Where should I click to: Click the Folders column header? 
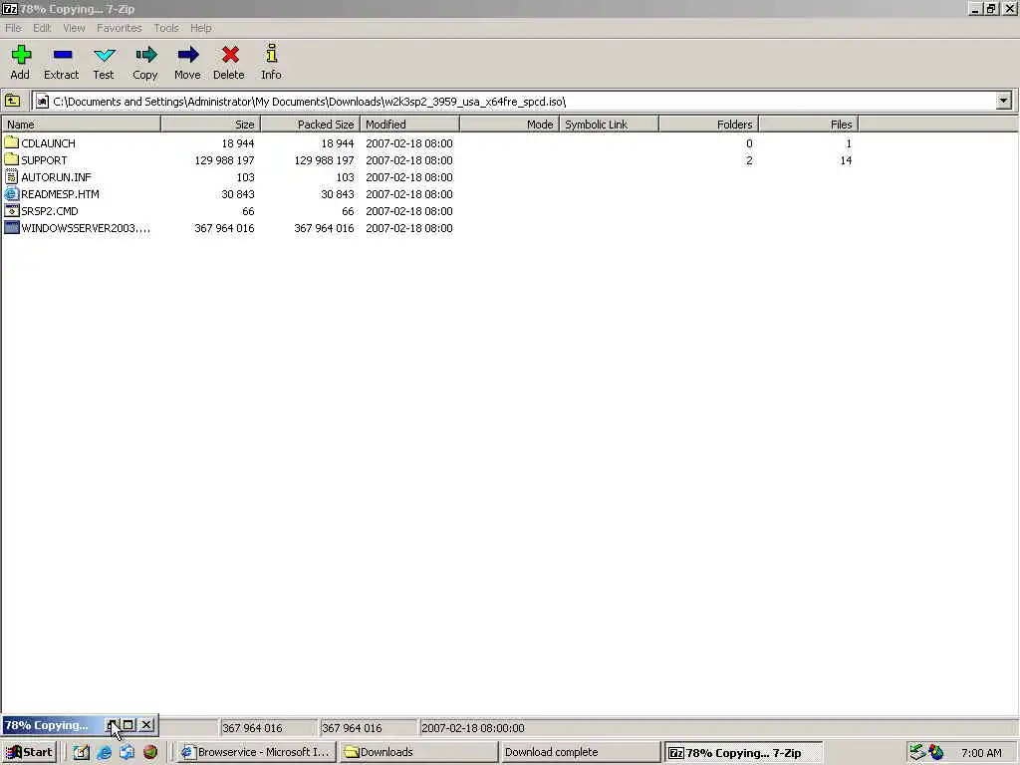tap(708, 125)
